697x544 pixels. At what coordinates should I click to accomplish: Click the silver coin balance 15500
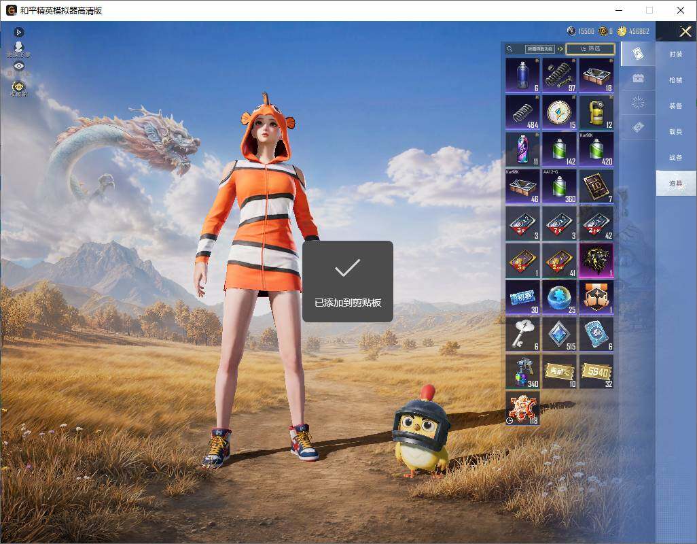[x=581, y=31]
